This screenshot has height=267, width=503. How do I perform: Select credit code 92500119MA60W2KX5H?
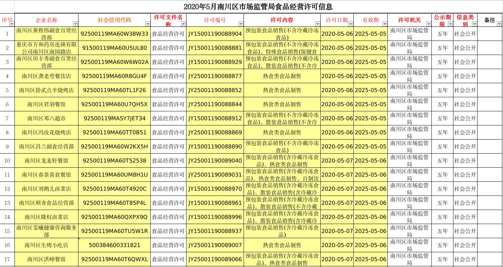115,146
